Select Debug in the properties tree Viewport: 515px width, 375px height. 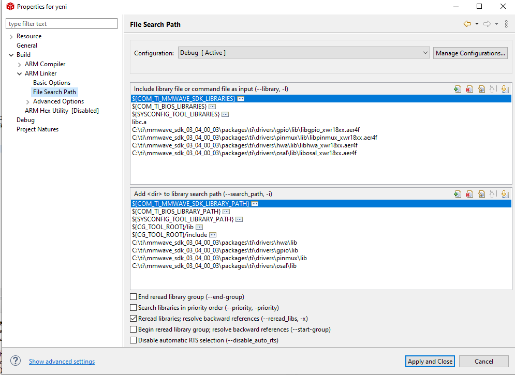tap(25, 120)
